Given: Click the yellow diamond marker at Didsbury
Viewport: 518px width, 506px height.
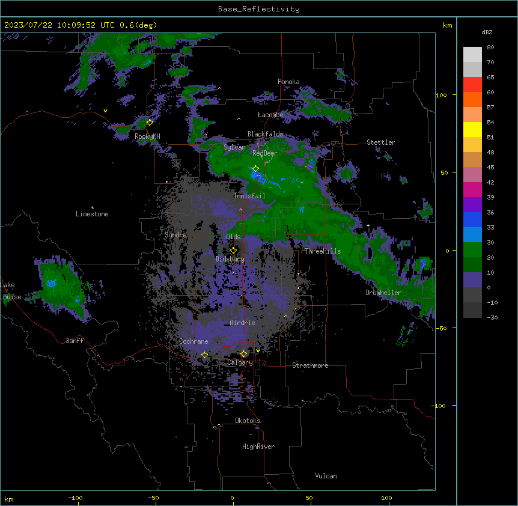Looking at the screenshot, I should pyautogui.click(x=233, y=251).
